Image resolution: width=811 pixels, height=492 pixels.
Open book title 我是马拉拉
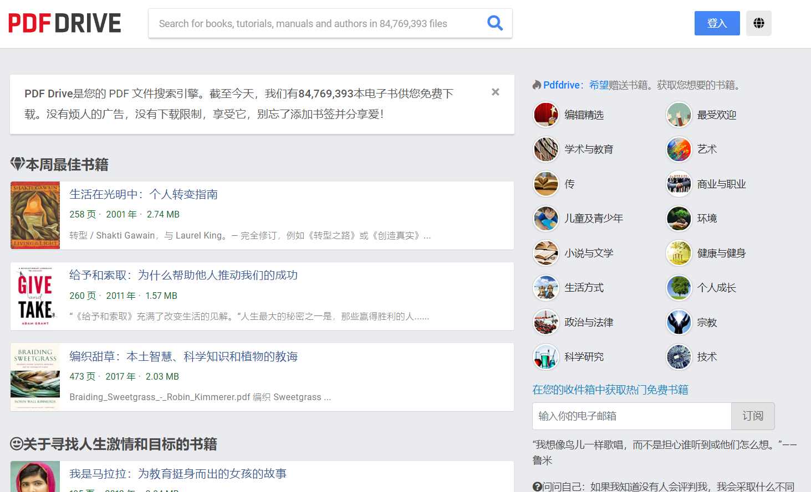pyautogui.click(x=178, y=474)
